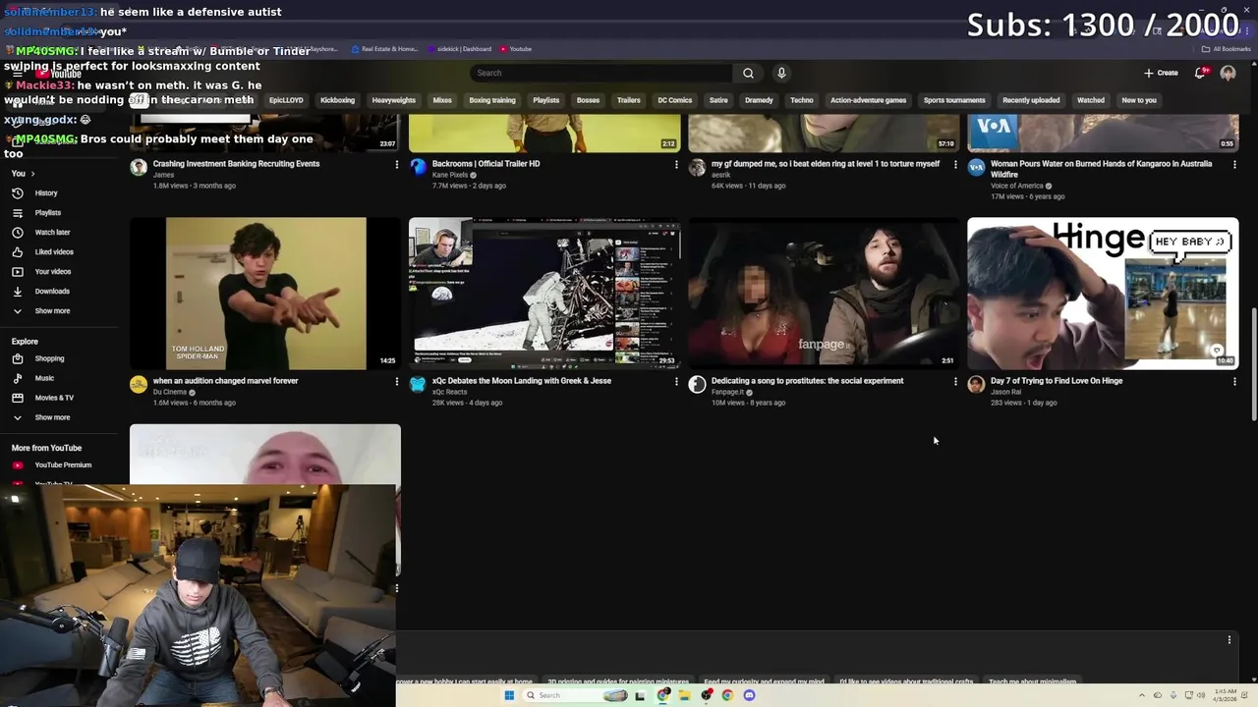Play the Hinge Day 7 video thumbnail

(1103, 294)
